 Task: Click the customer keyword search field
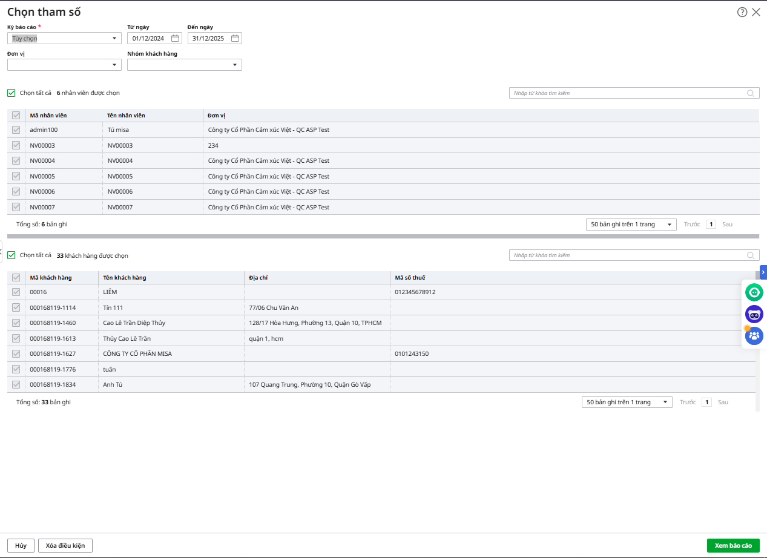(x=627, y=255)
